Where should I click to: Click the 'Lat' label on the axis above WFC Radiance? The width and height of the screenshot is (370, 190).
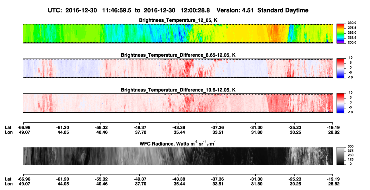8,127
